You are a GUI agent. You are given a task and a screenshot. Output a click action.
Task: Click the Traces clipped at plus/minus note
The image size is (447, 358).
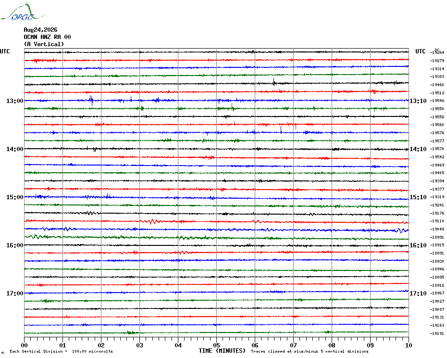[310, 351]
